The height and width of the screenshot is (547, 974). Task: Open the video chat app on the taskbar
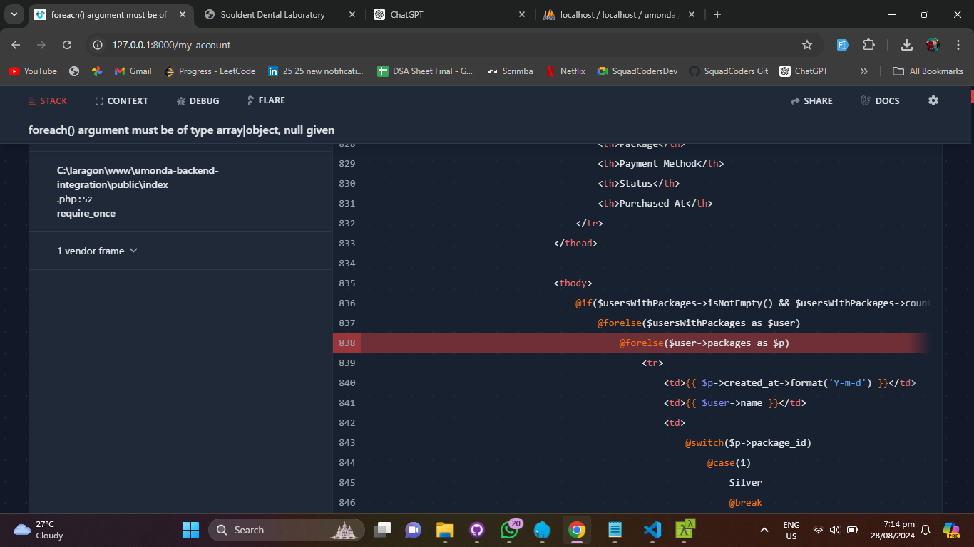(x=414, y=530)
